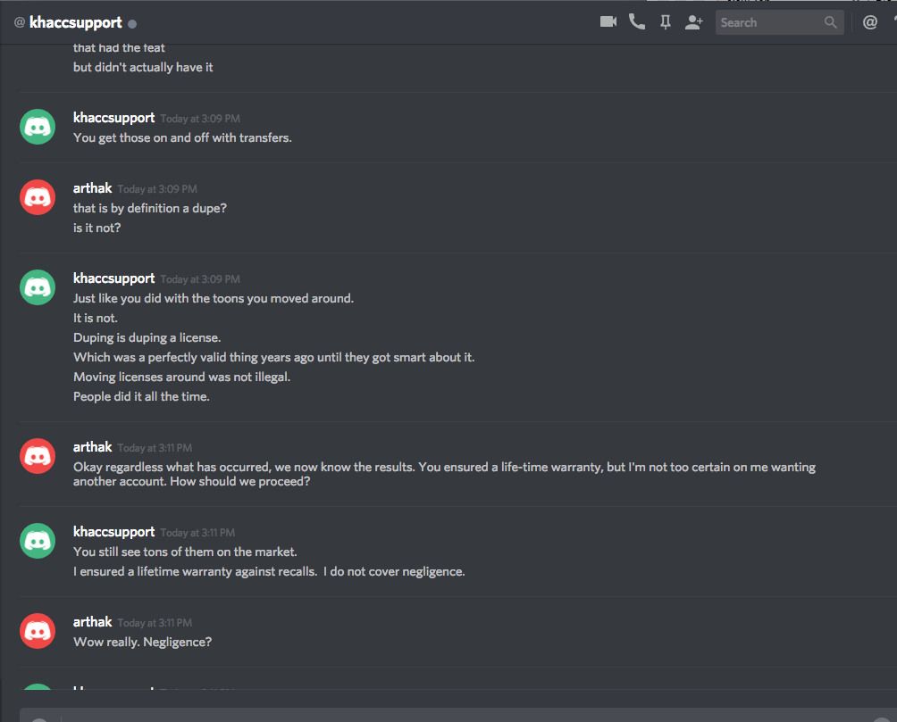This screenshot has width=897, height=722.
Task: Click the Search input field
Action: point(768,22)
